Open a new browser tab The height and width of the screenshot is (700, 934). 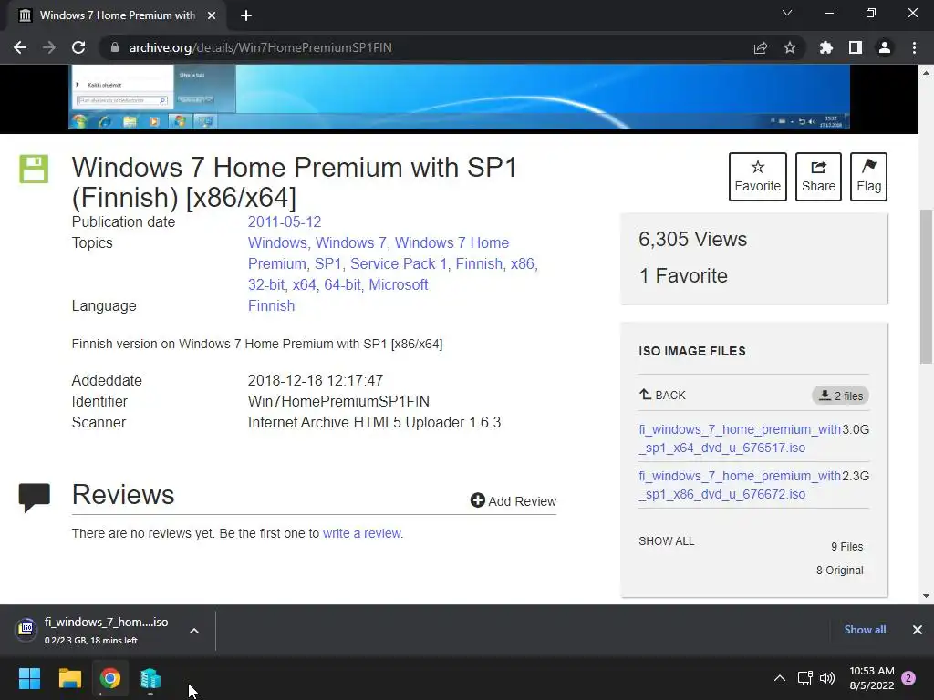click(246, 16)
